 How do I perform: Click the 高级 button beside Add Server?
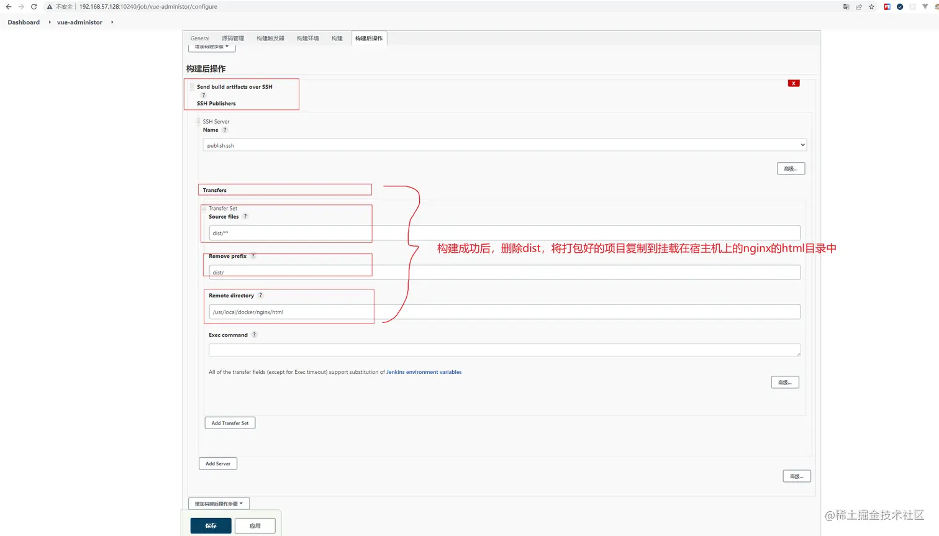(x=797, y=476)
